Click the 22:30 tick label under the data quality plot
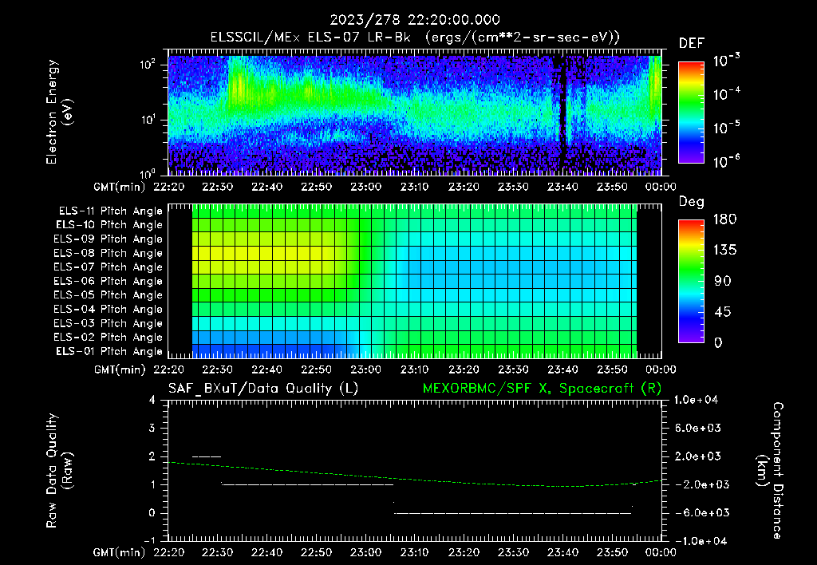This screenshot has width=817, height=565. pos(217,552)
